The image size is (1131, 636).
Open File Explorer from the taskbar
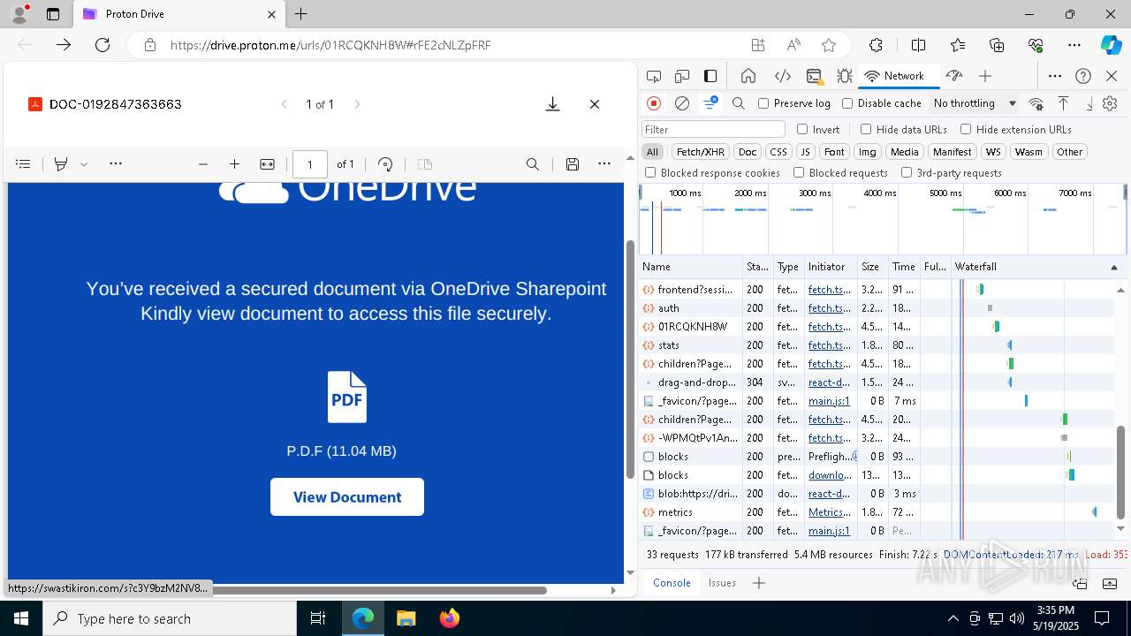pyautogui.click(x=406, y=618)
